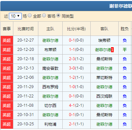132x130 pixels.
Task: Open the recent matches count dropdown showing 10
Action: (15, 16)
